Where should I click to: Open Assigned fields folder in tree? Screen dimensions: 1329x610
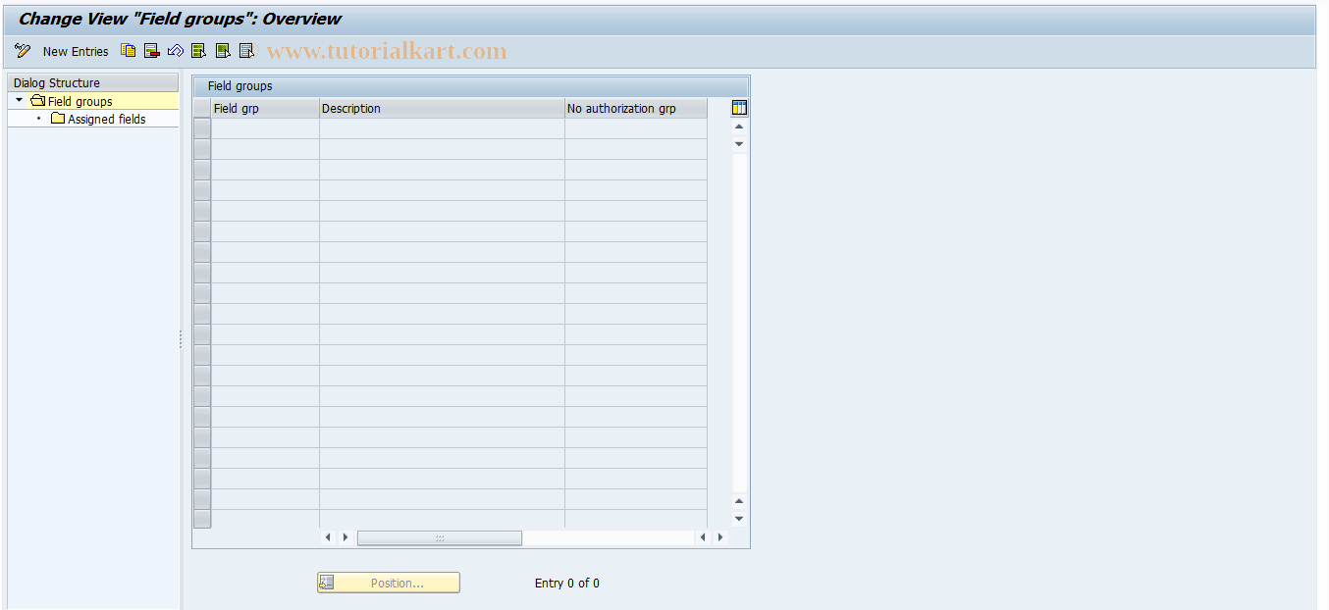coord(97,119)
